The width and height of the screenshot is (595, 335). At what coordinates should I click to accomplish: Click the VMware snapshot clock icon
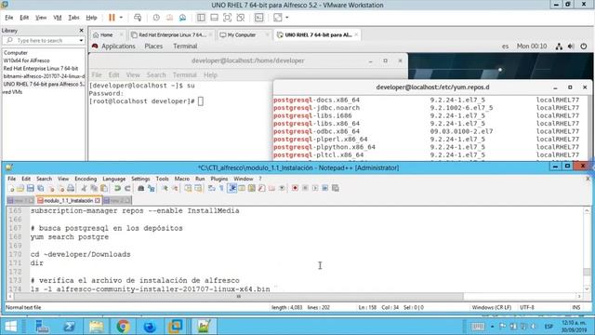tap(156, 18)
